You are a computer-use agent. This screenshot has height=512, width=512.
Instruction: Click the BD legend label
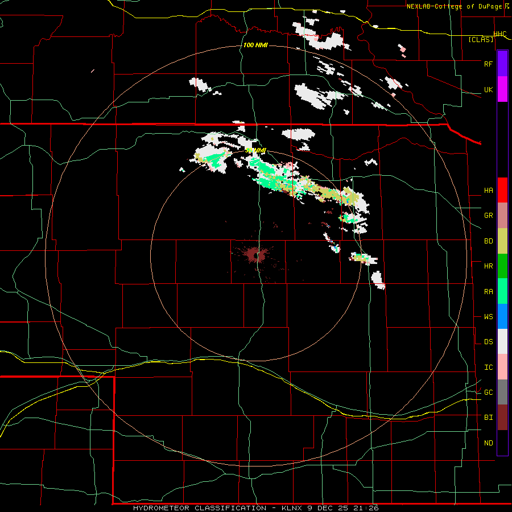pyautogui.click(x=488, y=241)
